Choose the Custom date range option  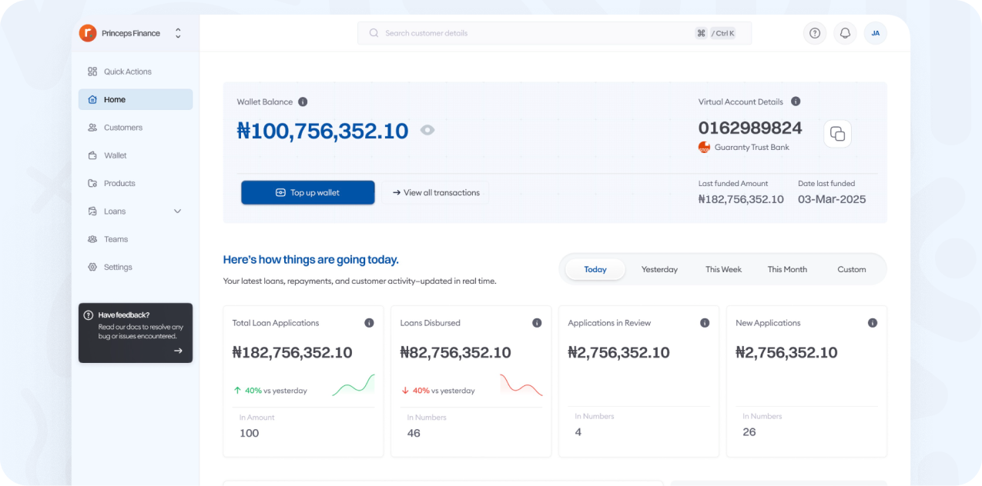(x=851, y=270)
